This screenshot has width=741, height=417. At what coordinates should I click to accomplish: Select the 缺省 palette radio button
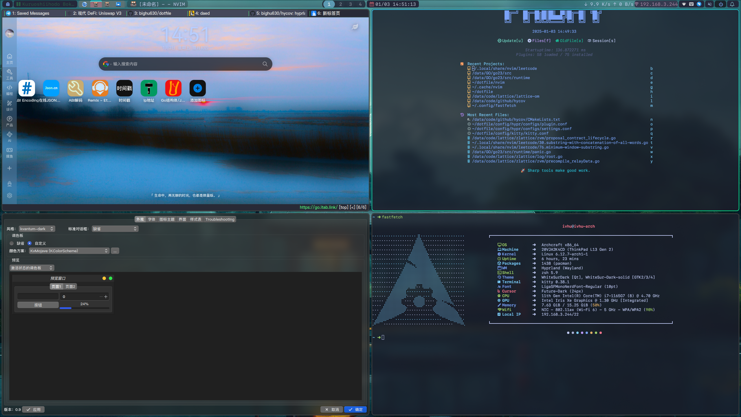tap(12, 243)
